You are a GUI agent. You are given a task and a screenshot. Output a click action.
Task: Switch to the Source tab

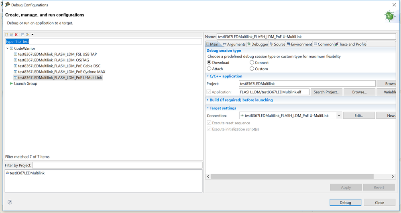[x=277, y=44]
